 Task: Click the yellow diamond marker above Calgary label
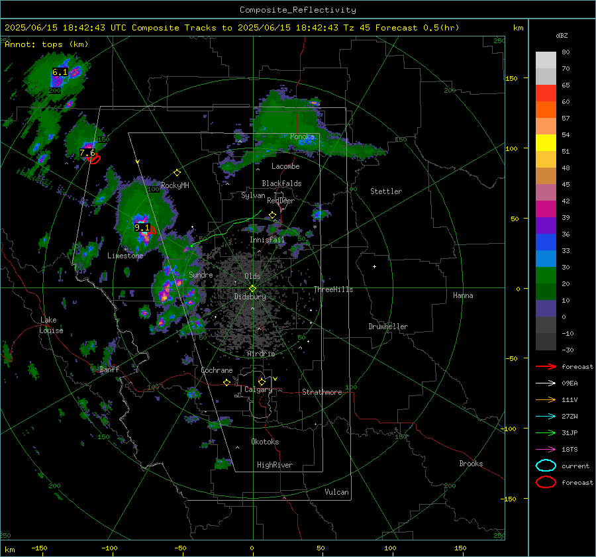262,381
